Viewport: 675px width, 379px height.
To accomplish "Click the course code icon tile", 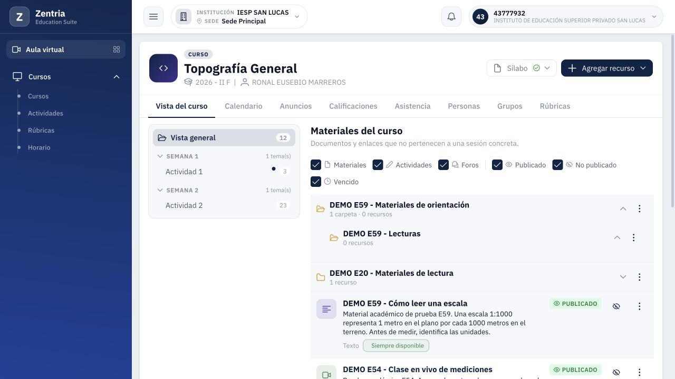I will (163, 68).
